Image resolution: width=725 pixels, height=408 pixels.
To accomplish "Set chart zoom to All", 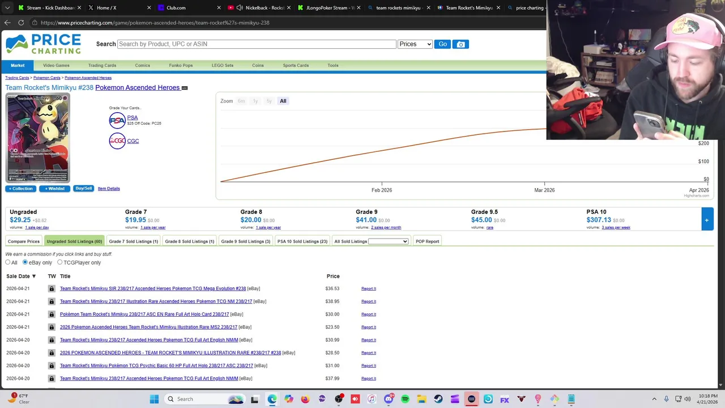I will 283,101.
